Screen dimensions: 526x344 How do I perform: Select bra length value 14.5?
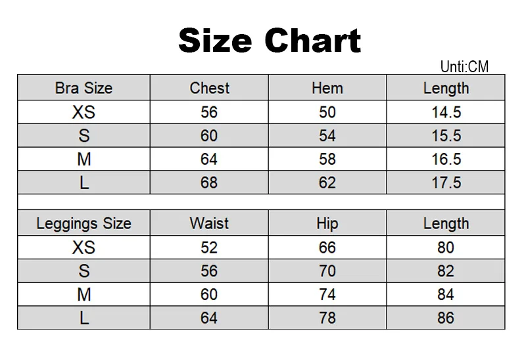(446, 112)
